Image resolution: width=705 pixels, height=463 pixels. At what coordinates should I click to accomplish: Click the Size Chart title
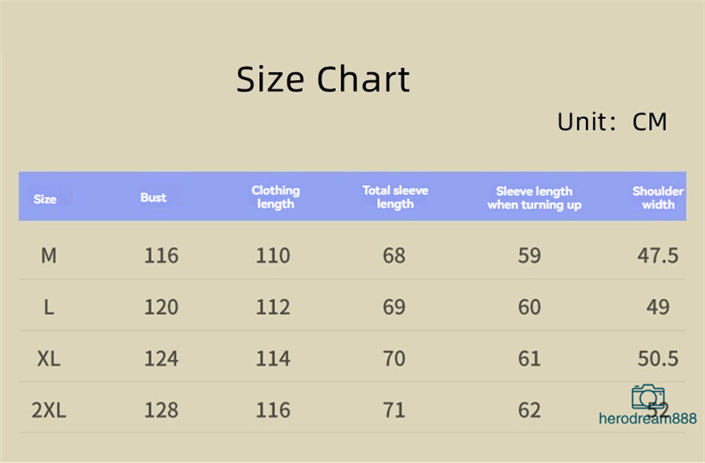click(x=323, y=79)
